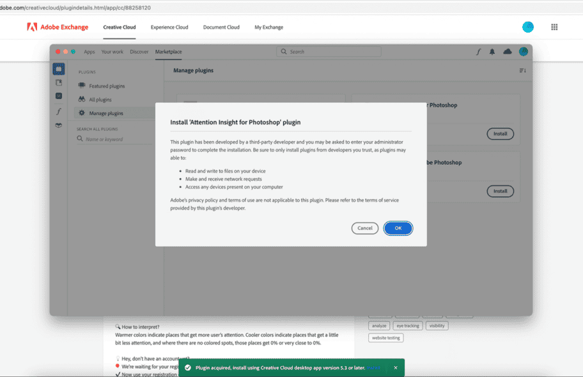This screenshot has height=377, width=583.
Task: Open the app switcher grid icon
Action: 554,27
